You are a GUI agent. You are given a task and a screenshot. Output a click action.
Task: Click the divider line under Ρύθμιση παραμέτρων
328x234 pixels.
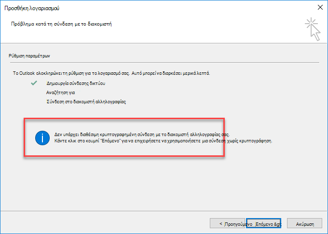(164, 62)
